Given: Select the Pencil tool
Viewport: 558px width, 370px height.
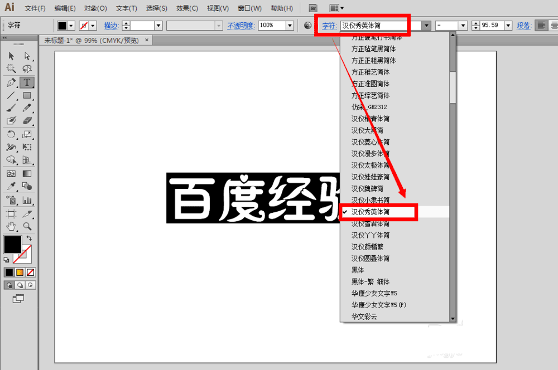Looking at the screenshot, I should (27, 108).
